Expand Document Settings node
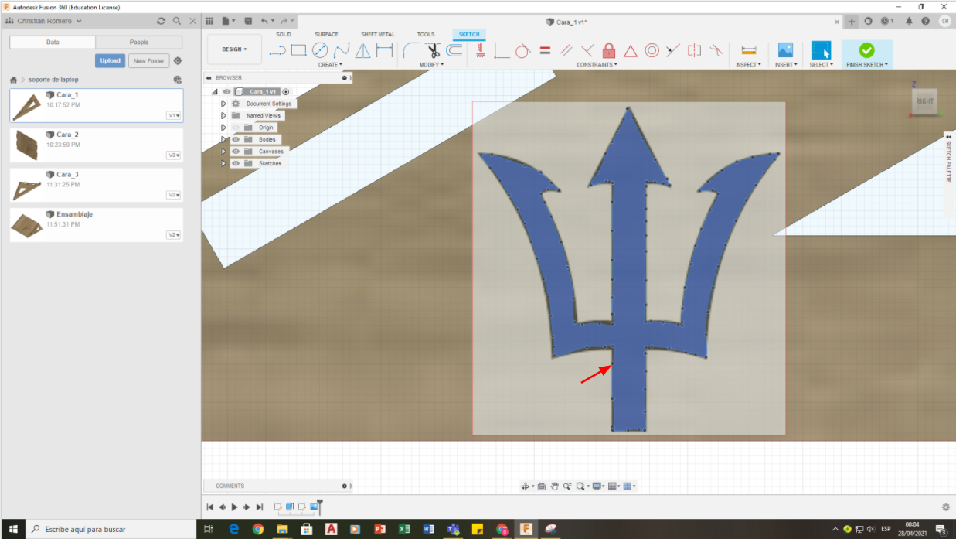Image resolution: width=956 pixels, height=539 pixels. [x=224, y=104]
